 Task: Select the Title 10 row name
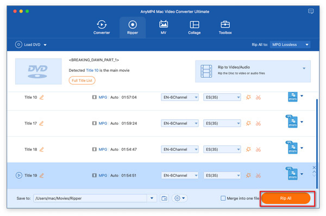30,97
